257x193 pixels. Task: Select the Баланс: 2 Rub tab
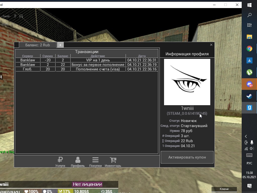[x=38, y=45]
